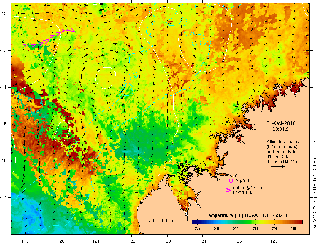Screen dimensions: 317x245
Task: Click the 'Altimetric sealevel' legend text
Action: tap(285, 142)
